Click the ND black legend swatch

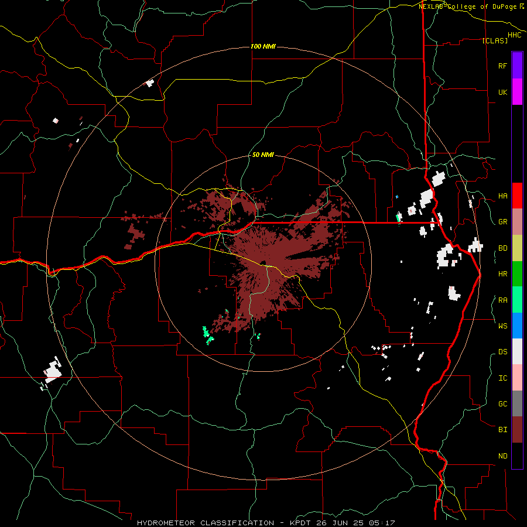517,456
